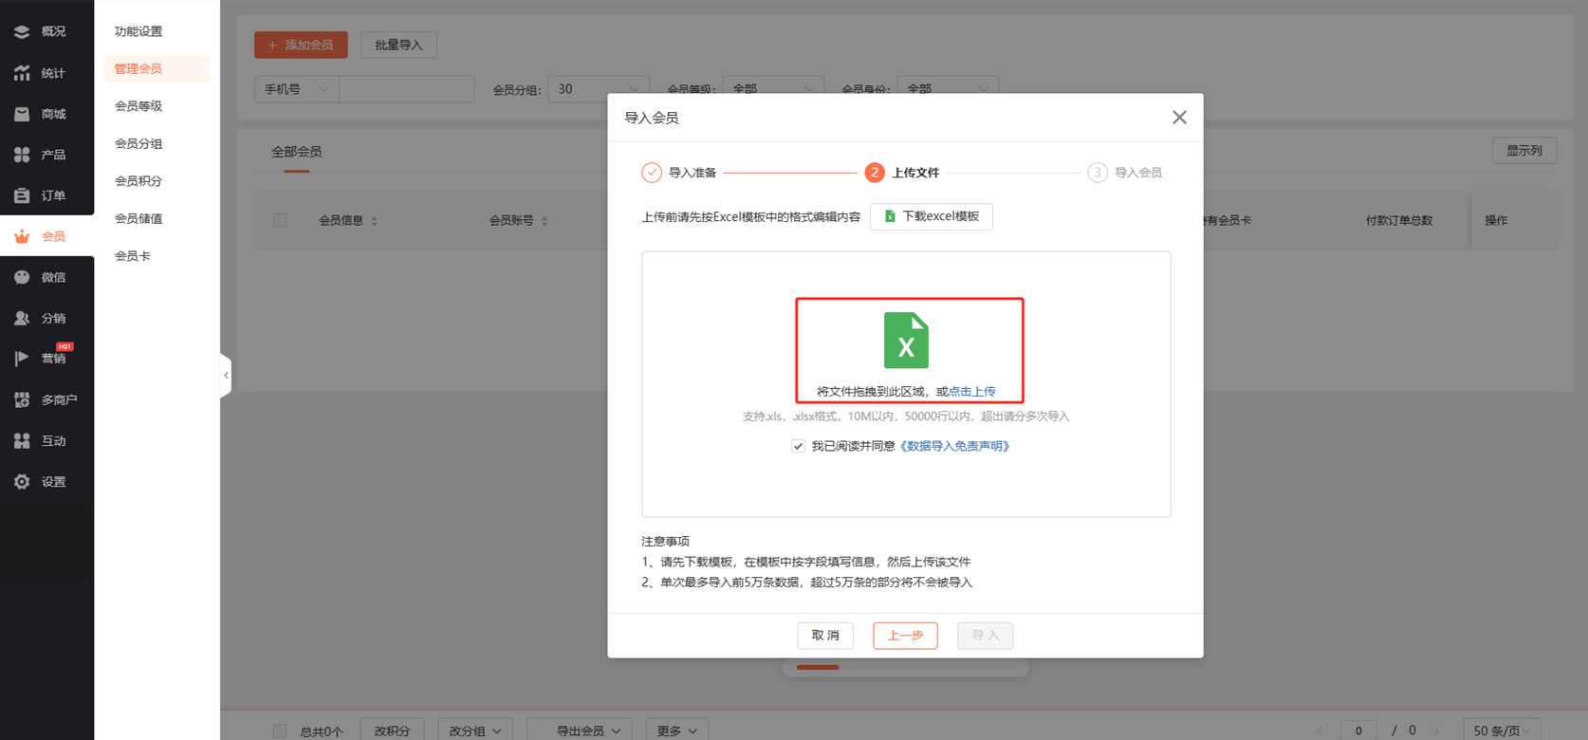Close the 导入会员 dialog with X
The width and height of the screenshot is (1588, 740).
point(1179,118)
